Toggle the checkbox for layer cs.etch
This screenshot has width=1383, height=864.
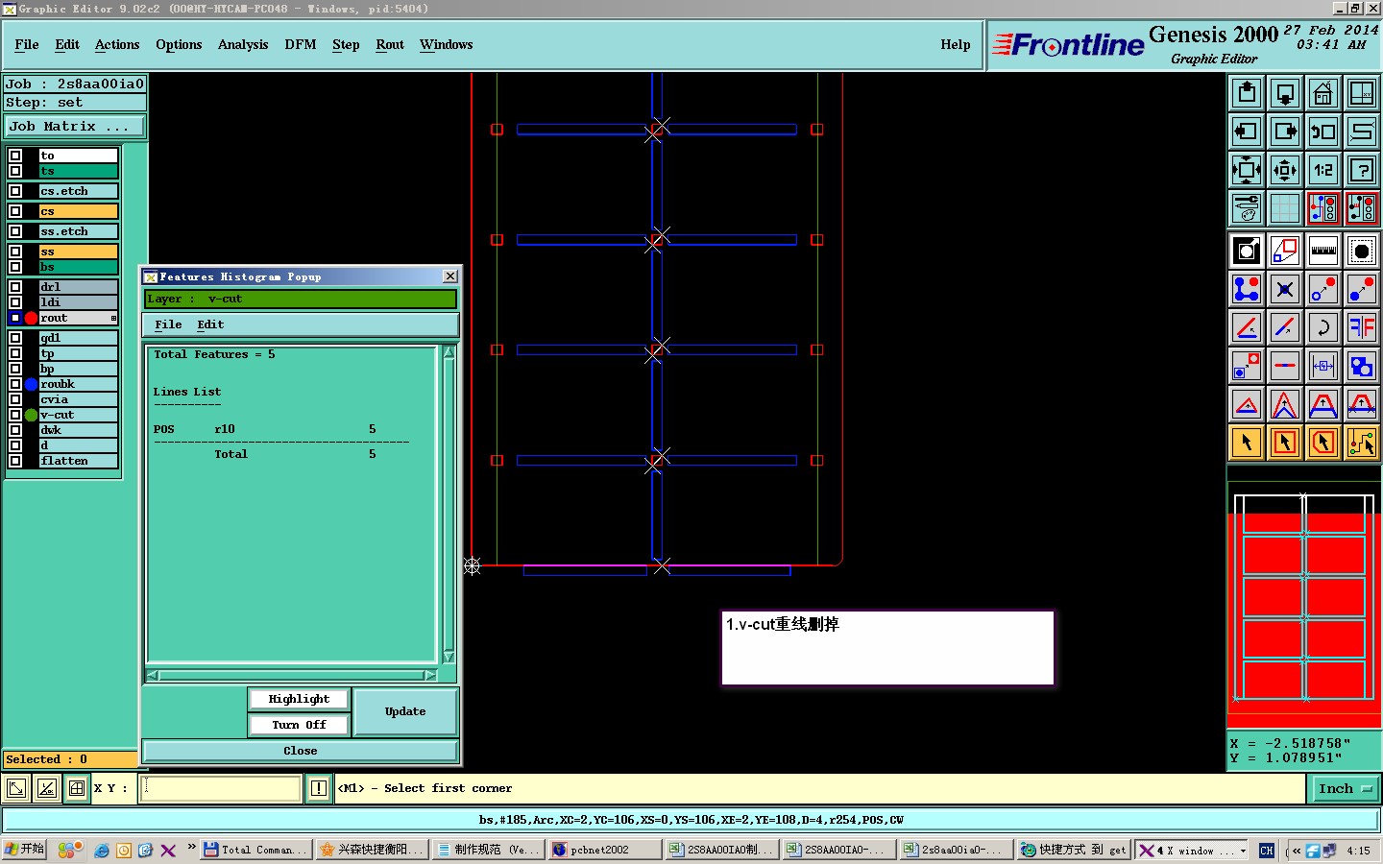[x=15, y=191]
